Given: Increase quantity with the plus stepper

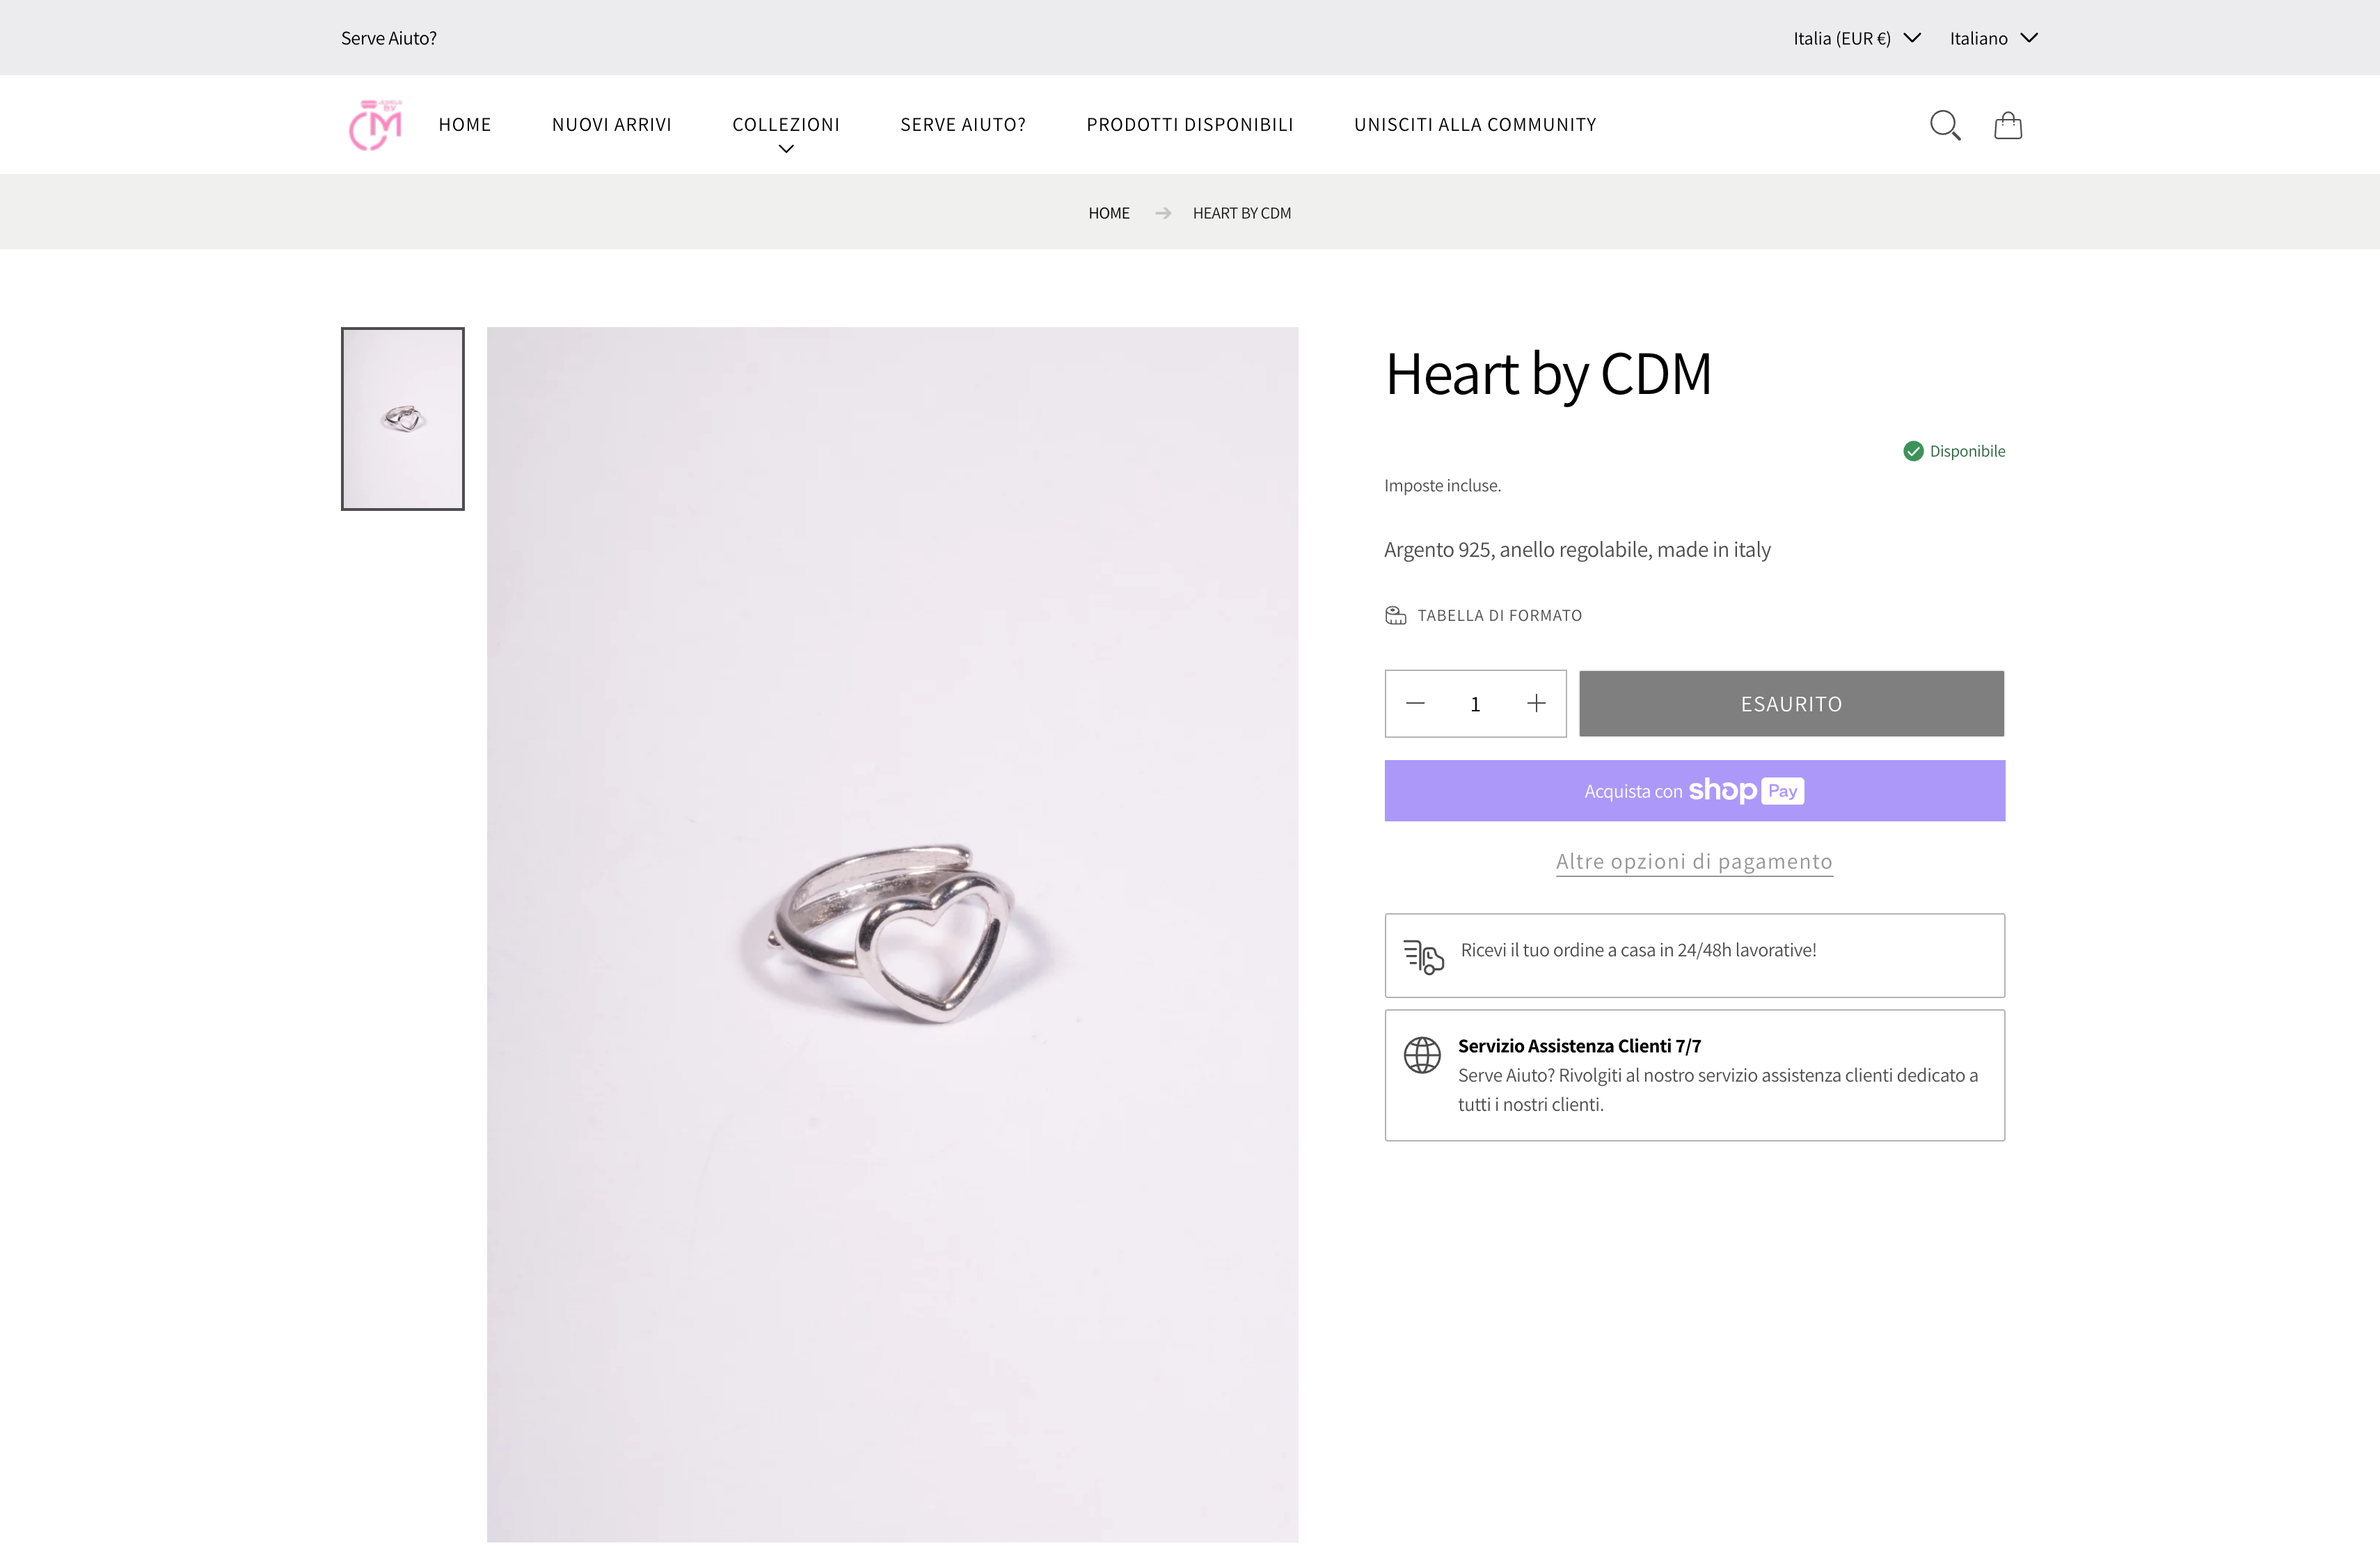Looking at the screenshot, I should [1536, 703].
